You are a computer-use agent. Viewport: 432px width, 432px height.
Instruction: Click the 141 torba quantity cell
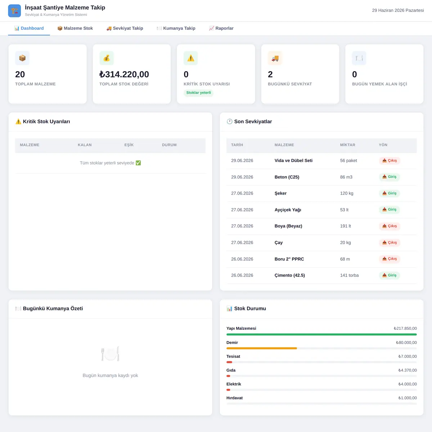(349, 275)
